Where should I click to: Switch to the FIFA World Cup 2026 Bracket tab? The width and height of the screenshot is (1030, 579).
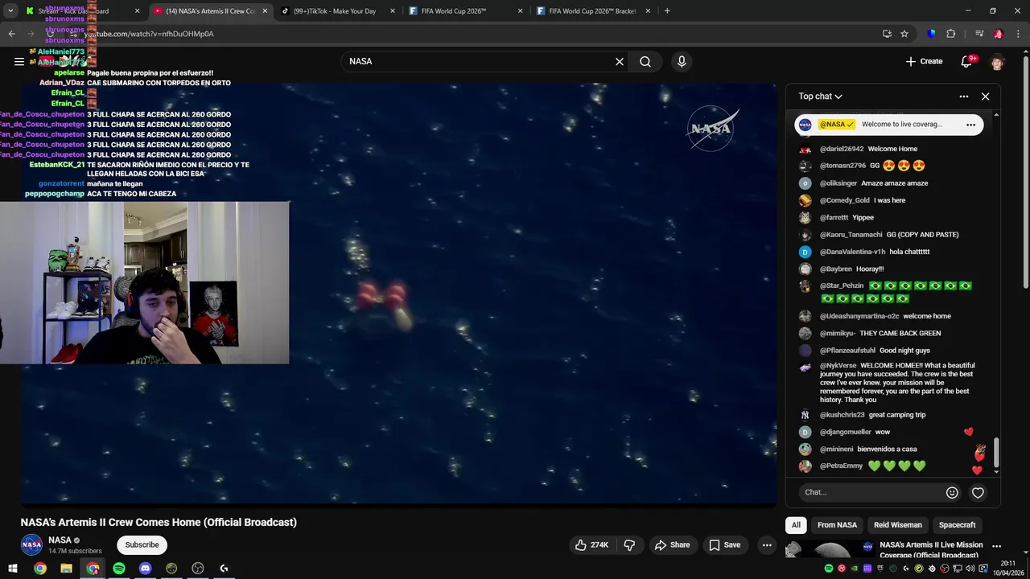pos(592,11)
